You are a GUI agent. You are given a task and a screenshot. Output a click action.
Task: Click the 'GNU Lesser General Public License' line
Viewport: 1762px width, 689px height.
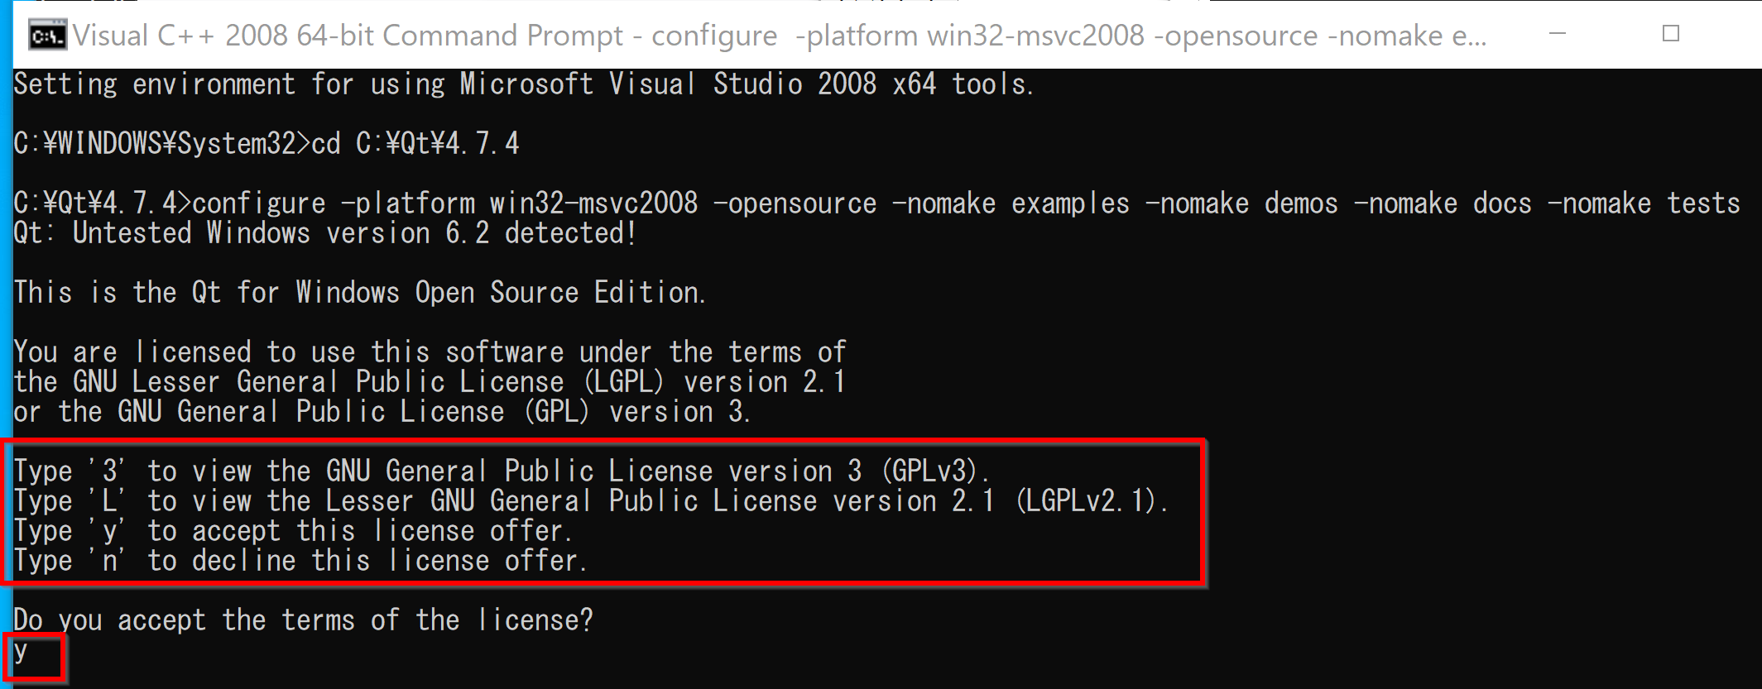(430, 382)
